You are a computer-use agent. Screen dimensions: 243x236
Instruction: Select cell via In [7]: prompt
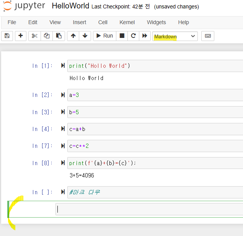point(42,146)
